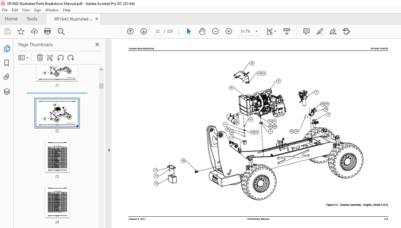
Task: Zoom out using the minus icon
Action: tap(215, 31)
